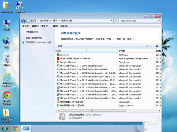This screenshot has height=132, width=177.
Task: Select the Recycle Bin desktop icon
Action: click(7, 59)
